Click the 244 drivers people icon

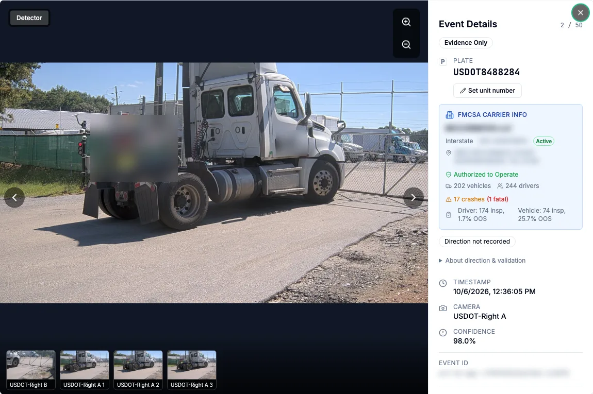click(x=500, y=186)
